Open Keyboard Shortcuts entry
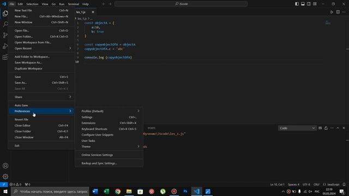 pos(109,129)
